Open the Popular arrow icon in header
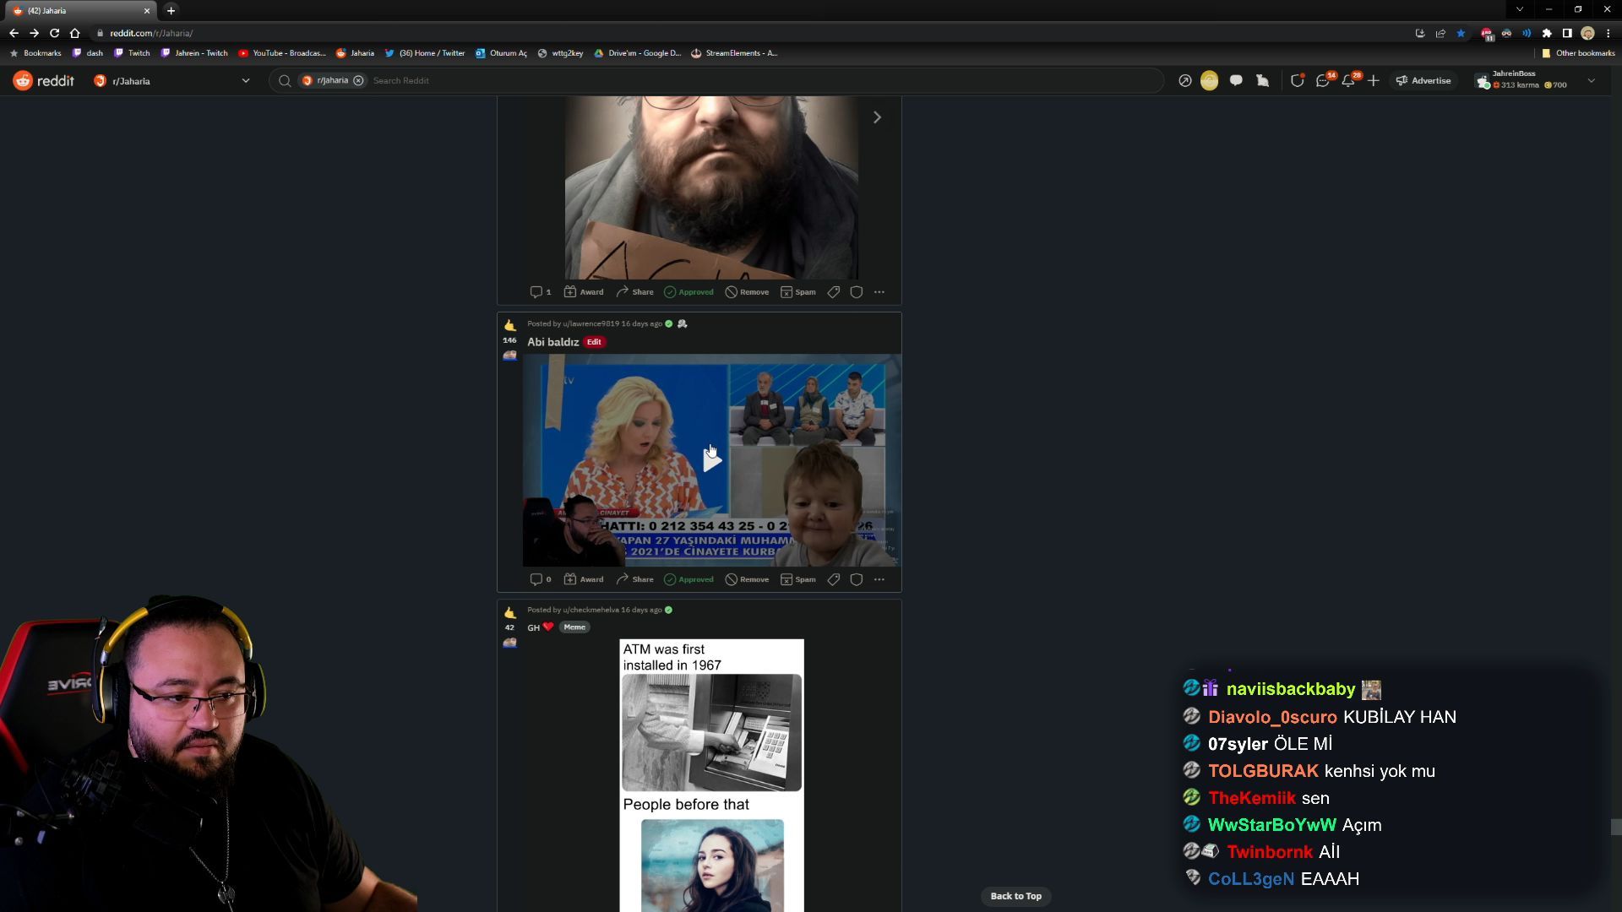Viewport: 1622px width, 912px height. pos(1185,81)
